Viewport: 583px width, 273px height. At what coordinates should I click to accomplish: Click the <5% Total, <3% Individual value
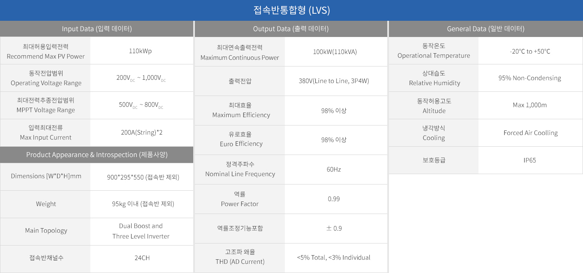334,258
